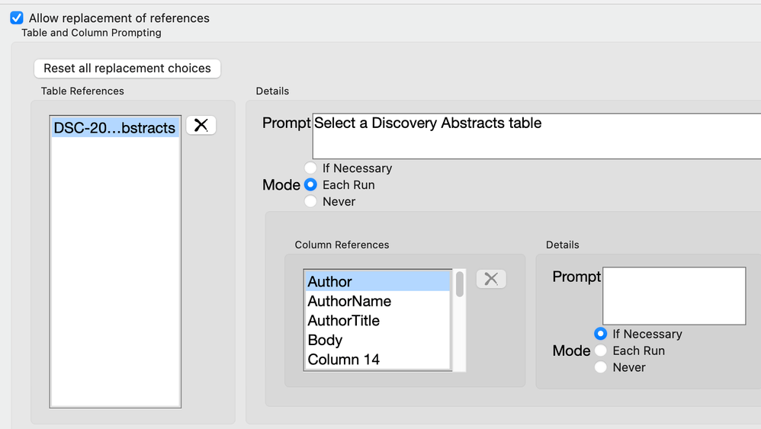
Task: Remove the selected table reference with X icon
Action: click(201, 126)
